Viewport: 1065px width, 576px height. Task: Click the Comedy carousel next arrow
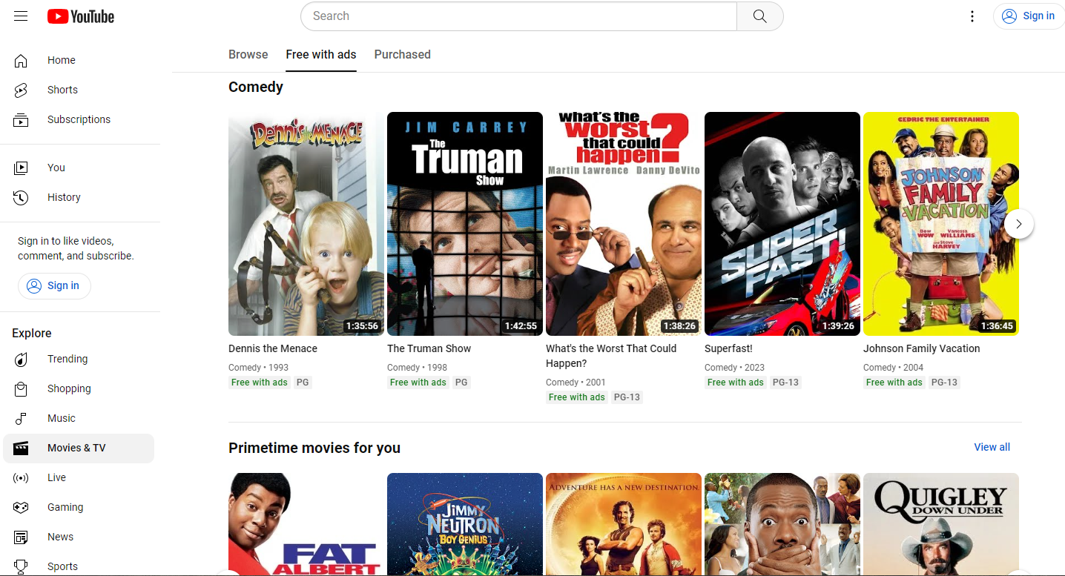point(1019,224)
